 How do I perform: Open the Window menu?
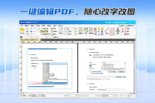click(60, 26)
